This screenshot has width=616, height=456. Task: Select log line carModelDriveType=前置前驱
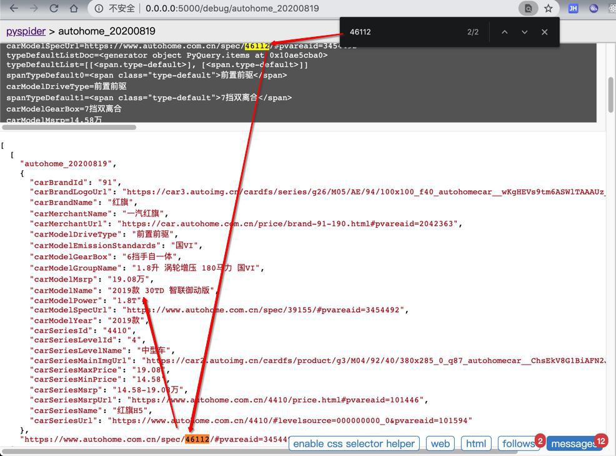(66, 86)
